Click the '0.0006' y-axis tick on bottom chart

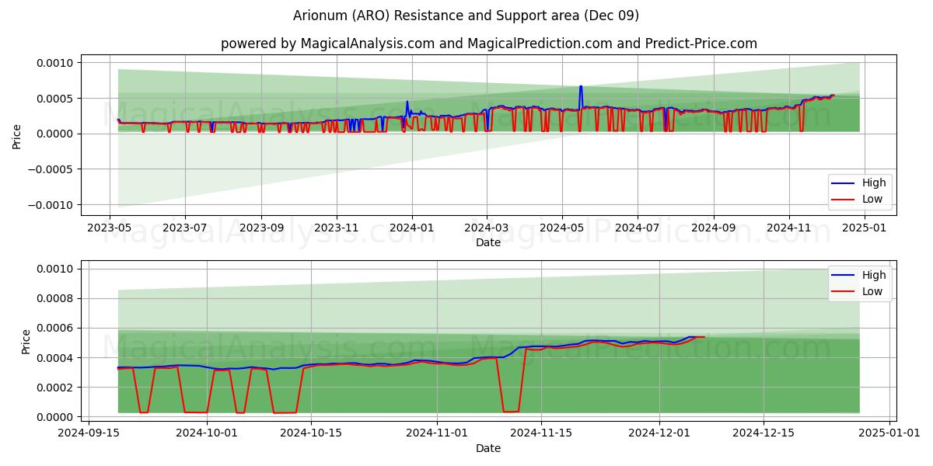click(x=56, y=329)
